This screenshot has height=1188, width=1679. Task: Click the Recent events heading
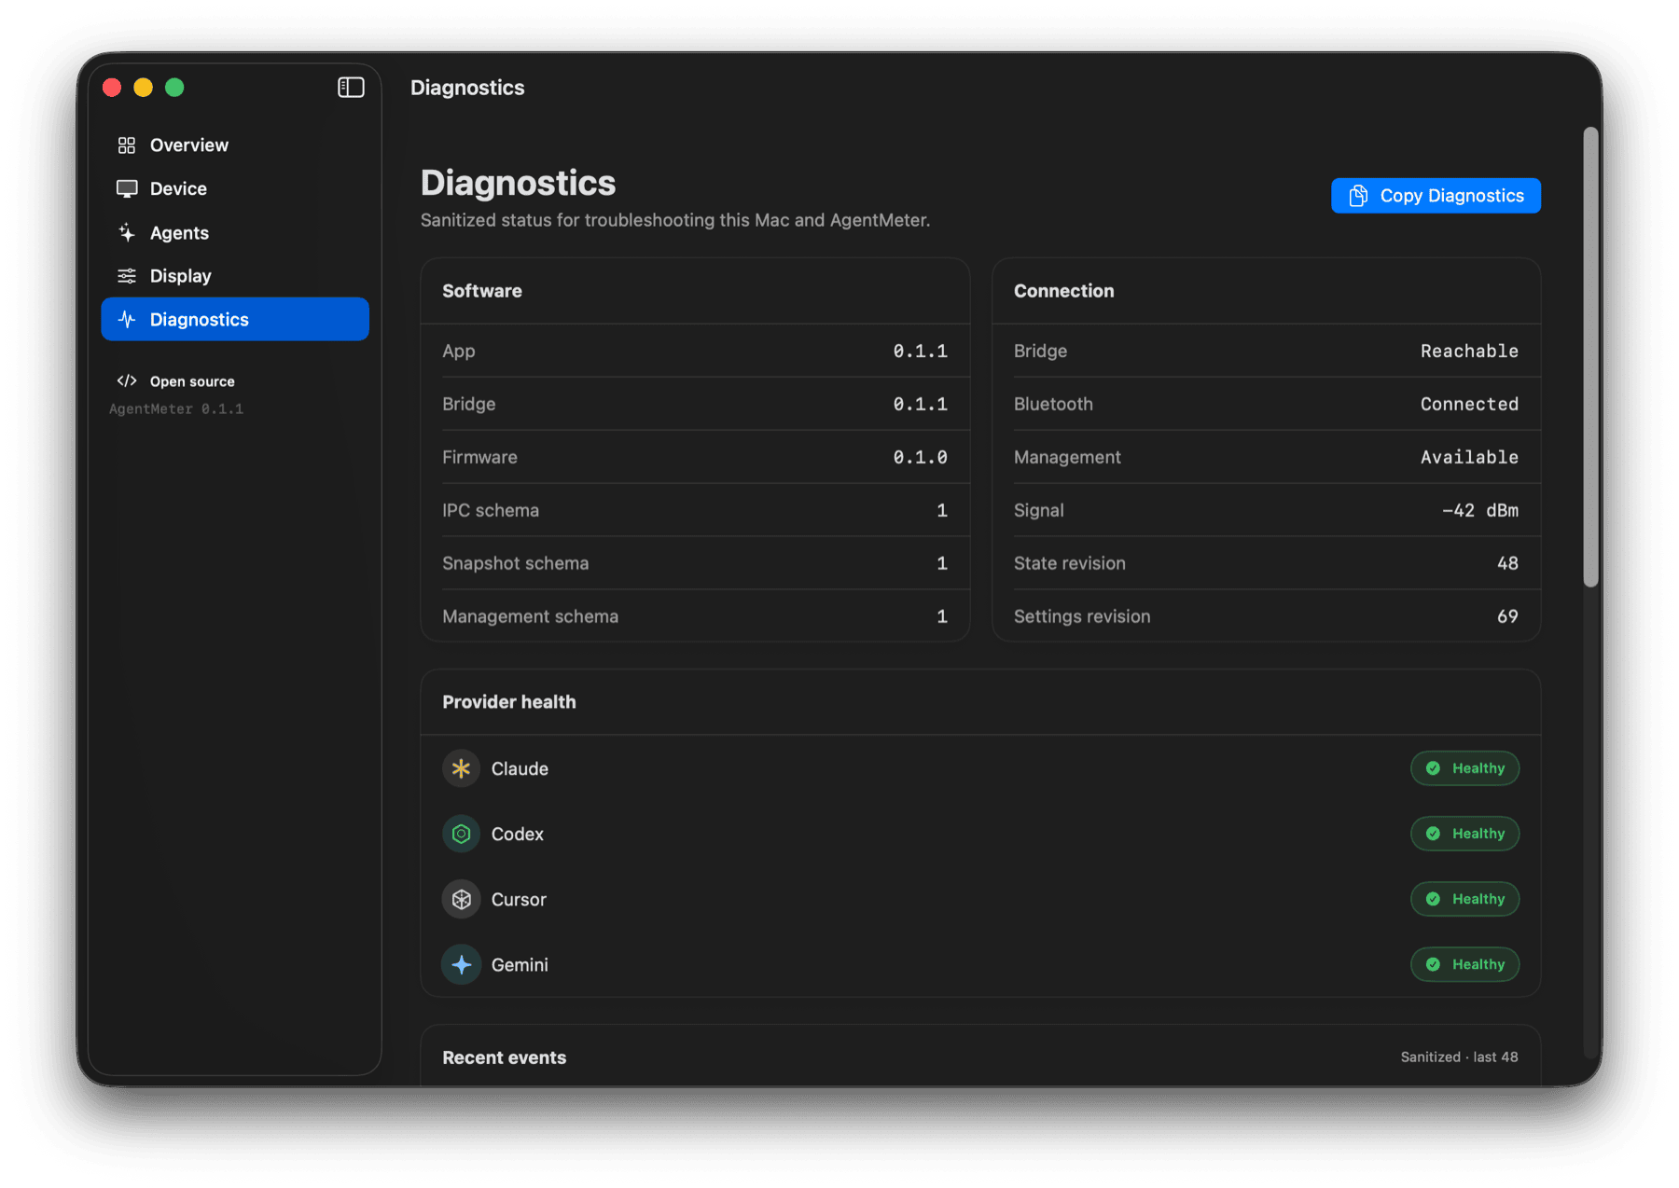click(504, 1057)
